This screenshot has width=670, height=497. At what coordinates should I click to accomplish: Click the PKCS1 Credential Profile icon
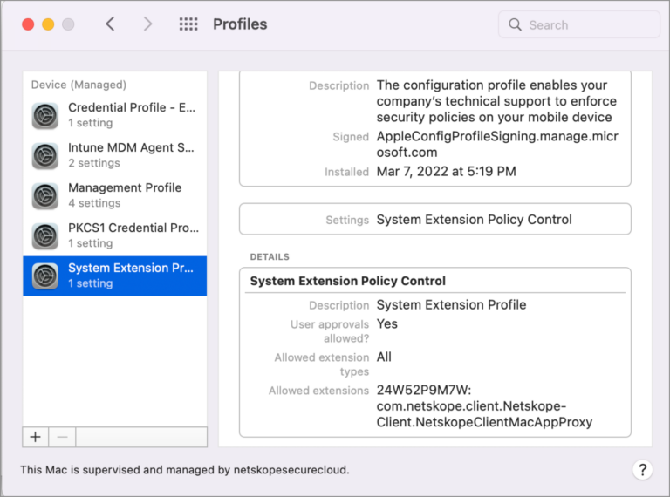click(45, 235)
